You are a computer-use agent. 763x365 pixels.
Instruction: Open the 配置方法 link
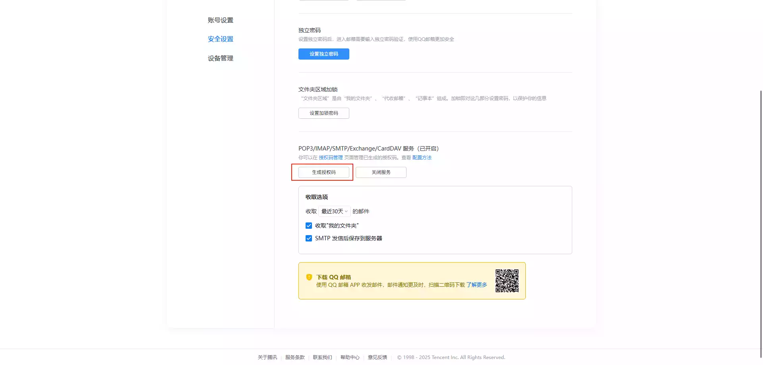pyautogui.click(x=422, y=158)
